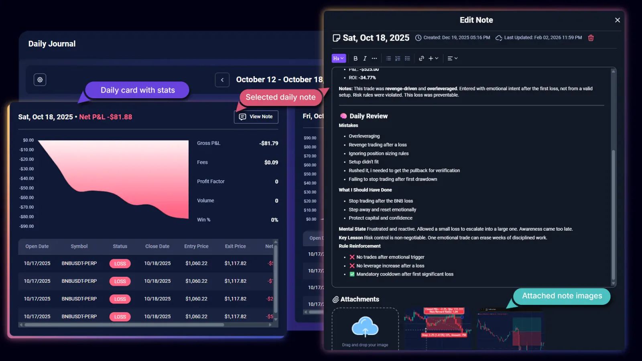Open the H3 heading level dropdown

[338, 58]
